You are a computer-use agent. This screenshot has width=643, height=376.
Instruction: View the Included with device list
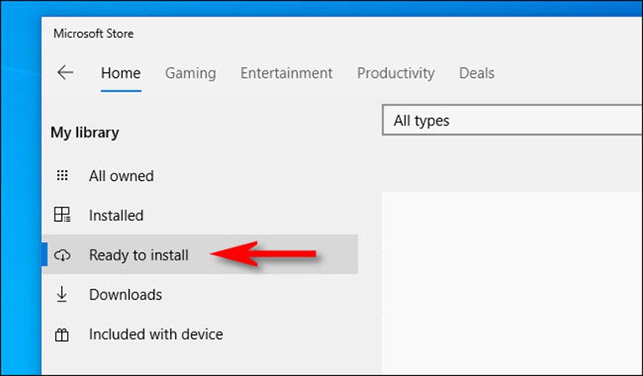point(156,334)
